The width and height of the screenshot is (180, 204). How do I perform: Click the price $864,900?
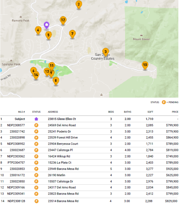tap(172, 137)
